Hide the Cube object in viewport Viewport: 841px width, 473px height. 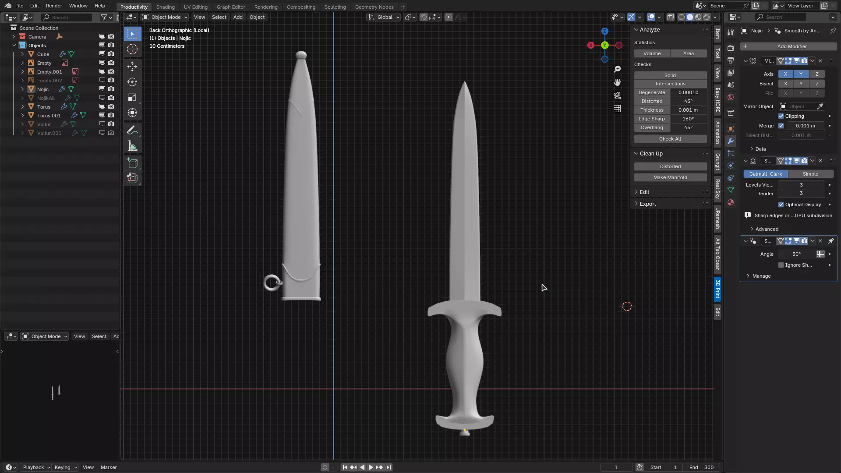(x=102, y=54)
